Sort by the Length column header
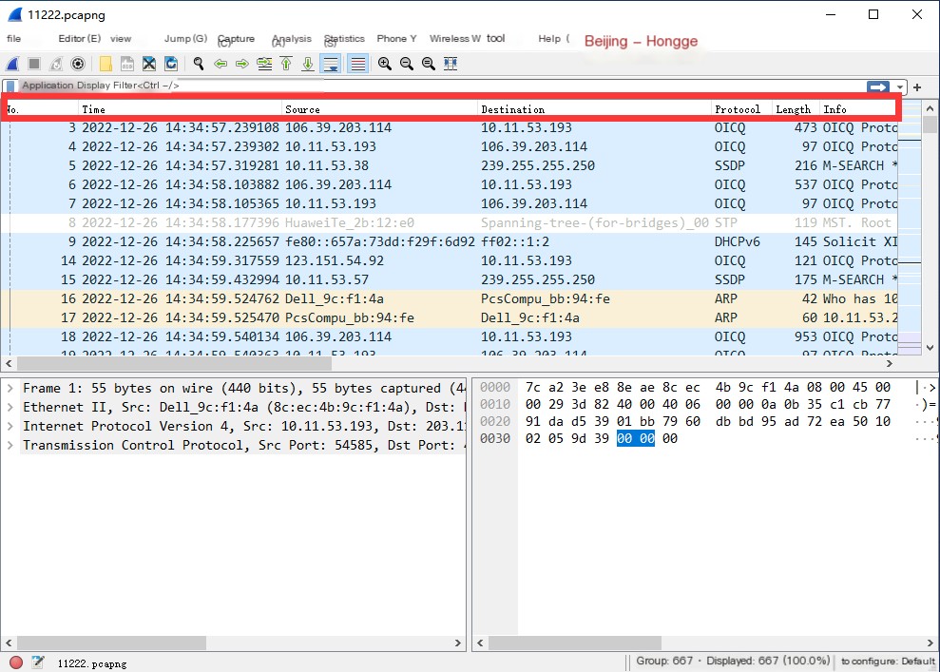The height and width of the screenshot is (672, 940). coord(796,109)
